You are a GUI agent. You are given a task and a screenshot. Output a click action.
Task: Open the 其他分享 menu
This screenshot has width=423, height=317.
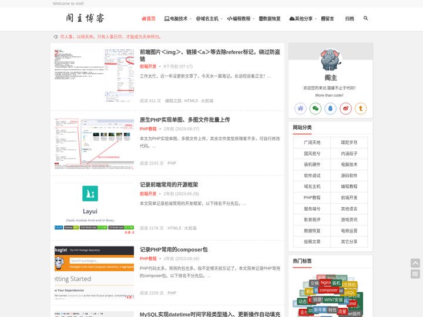pyautogui.click(x=301, y=19)
